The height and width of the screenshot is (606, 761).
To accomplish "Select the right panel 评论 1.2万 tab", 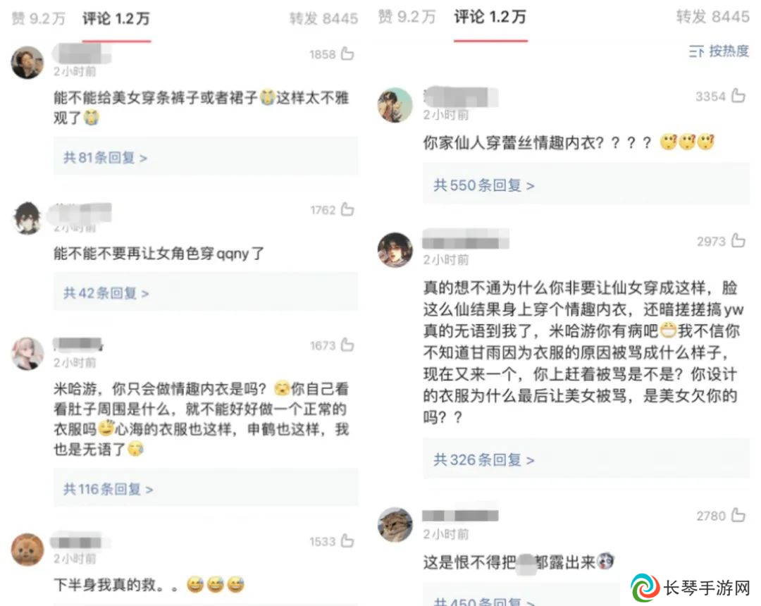I will (x=490, y=17).
